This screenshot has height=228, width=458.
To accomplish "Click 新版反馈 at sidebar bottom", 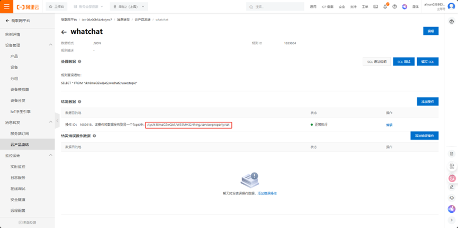I will (x=28, y=223).
